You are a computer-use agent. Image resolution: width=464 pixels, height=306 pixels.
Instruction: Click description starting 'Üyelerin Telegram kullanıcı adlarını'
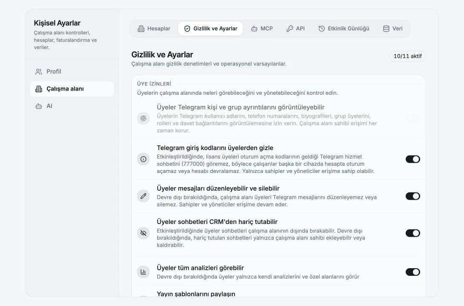267,123
